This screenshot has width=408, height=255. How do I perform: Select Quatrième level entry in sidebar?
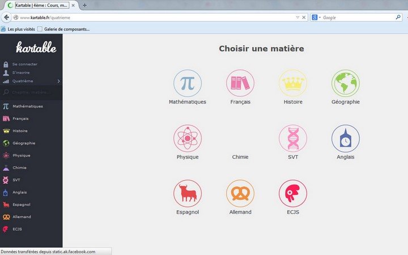pos(31,81)
